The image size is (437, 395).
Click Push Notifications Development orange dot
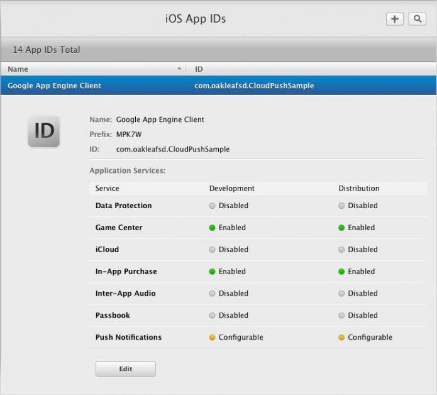pyautogui.click(x=212, y=338)
